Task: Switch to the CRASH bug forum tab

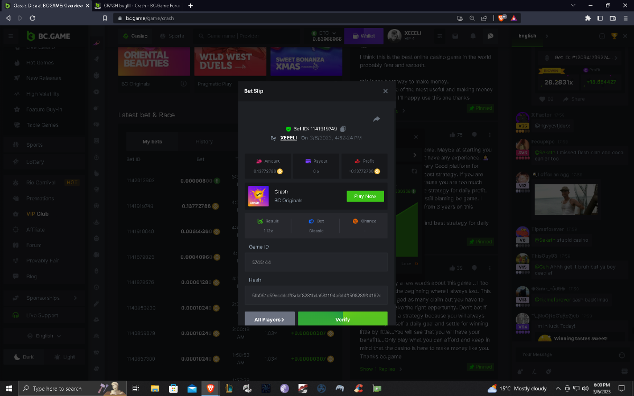Action: tap(136, 5)
